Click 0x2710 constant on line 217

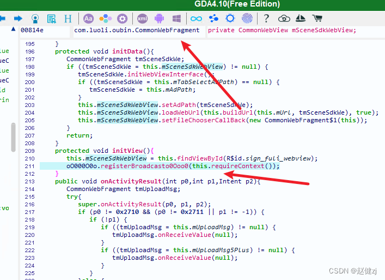click(127, 212)
